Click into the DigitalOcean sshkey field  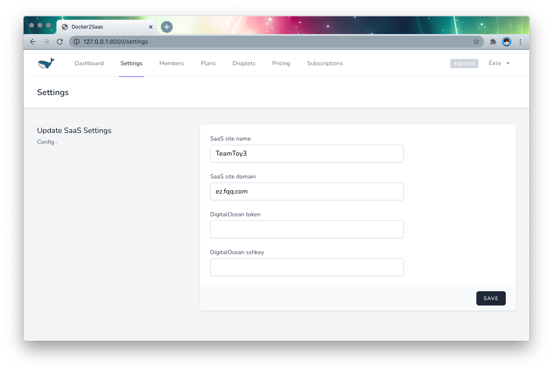coord(307,267)
